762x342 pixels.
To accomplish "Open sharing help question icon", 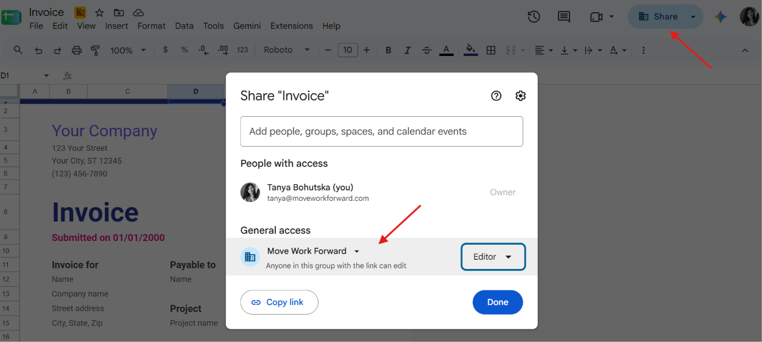I will 496,96.
